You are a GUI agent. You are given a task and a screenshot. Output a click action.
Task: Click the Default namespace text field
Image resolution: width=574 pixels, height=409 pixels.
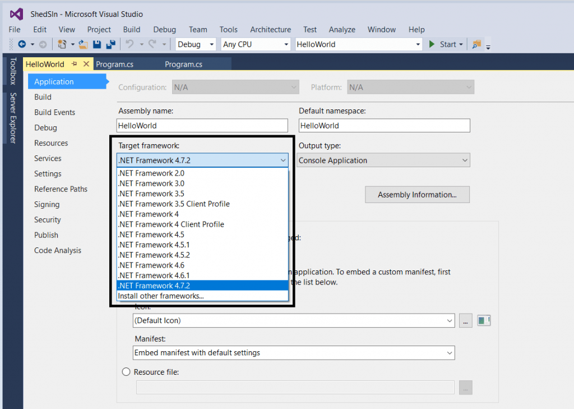coord(385,125)
